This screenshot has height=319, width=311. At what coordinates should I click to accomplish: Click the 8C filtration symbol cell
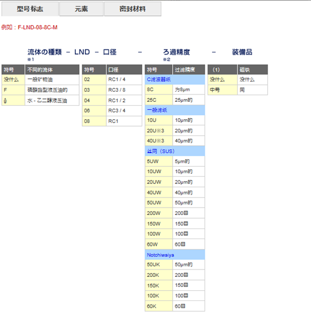(159, 89)
